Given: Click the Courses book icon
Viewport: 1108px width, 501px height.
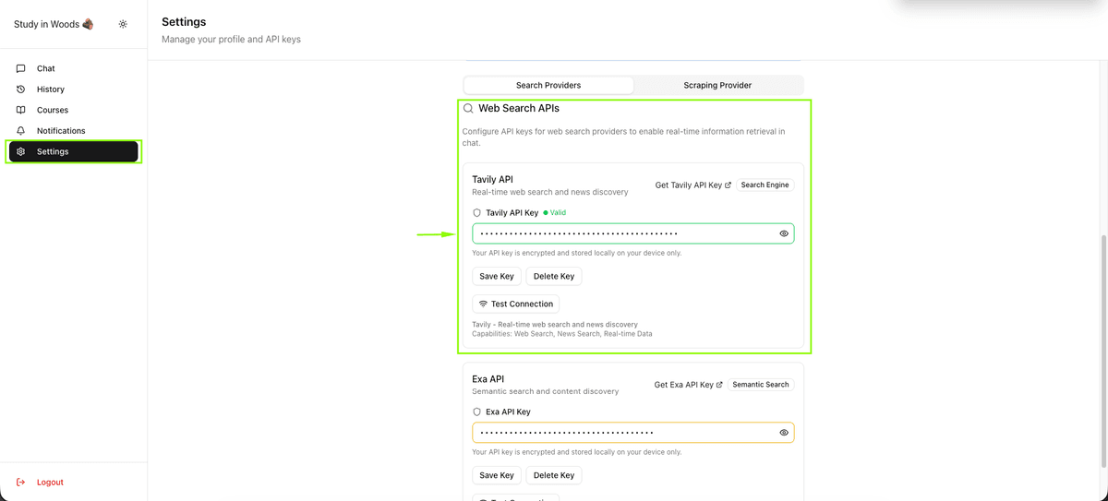Looking at the screenshot, I should [21, 110].
